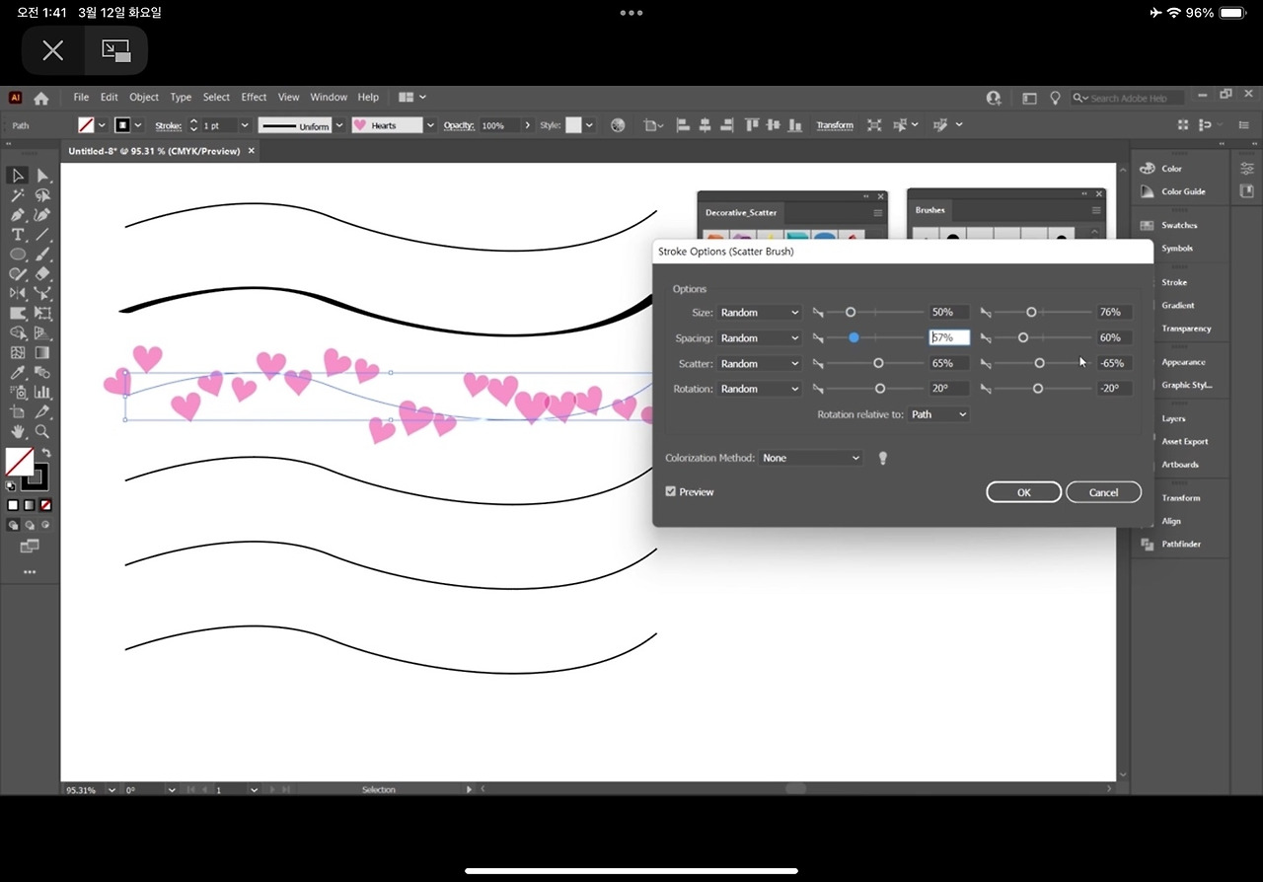Open the Hearts brush definition dropdown
This screenshot has height=882, width=1263.
(x=430, y=125)
